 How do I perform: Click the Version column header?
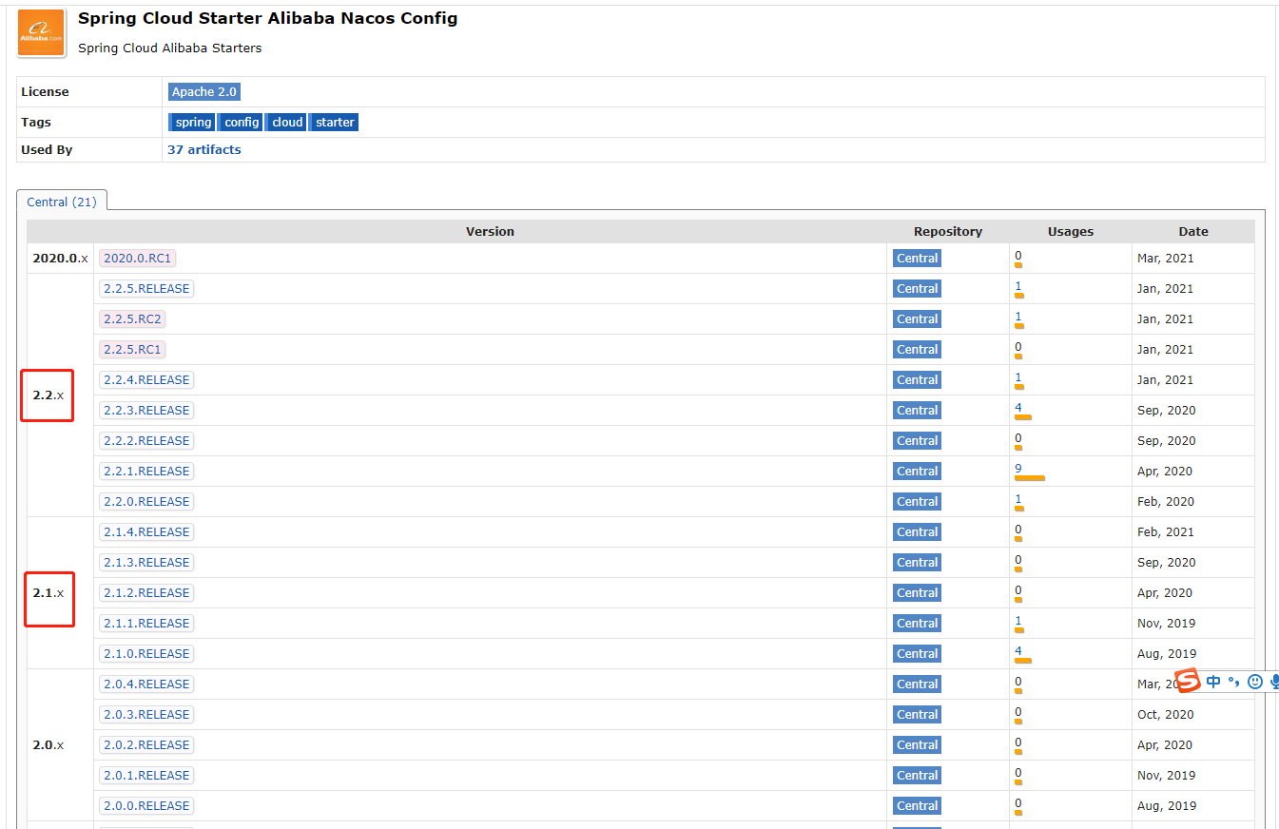tap(490, 232)
